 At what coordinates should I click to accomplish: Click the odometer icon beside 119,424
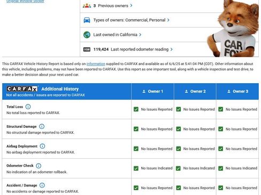coord(87,50)
